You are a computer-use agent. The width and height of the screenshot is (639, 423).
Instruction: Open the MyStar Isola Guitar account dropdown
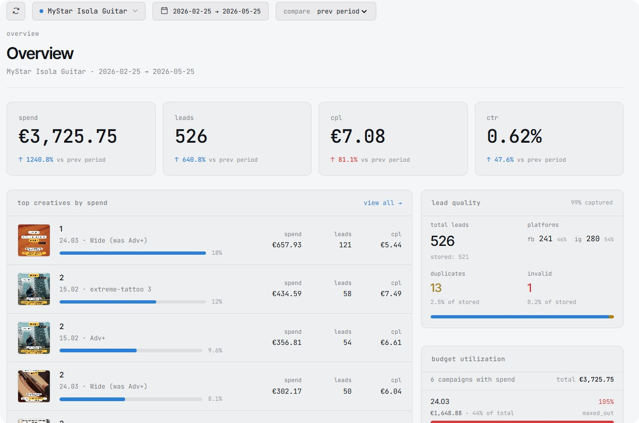point(89,11)
